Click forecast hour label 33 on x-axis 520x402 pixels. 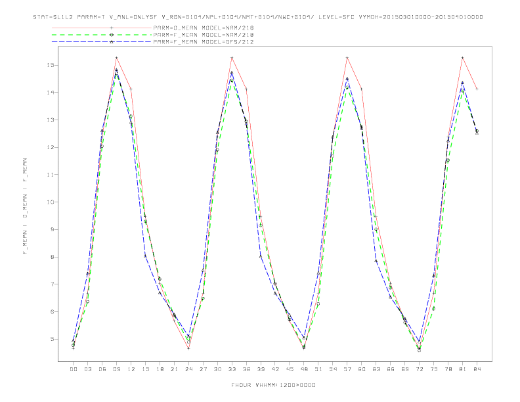click(232, 369)
